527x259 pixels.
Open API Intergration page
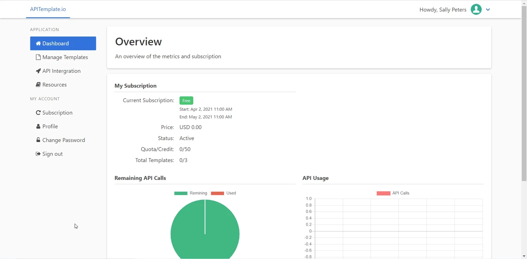pos(63,71)
